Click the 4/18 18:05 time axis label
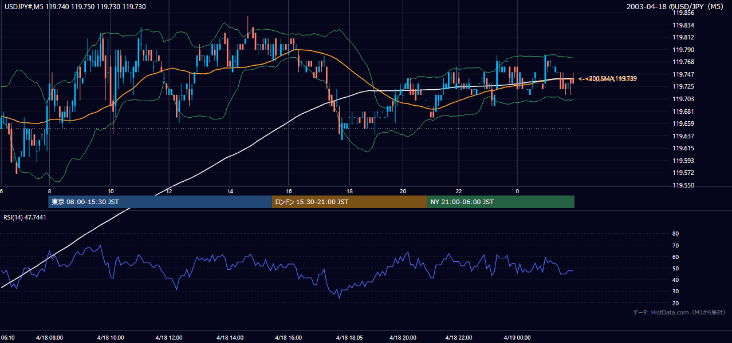 [x=349, y=337]
